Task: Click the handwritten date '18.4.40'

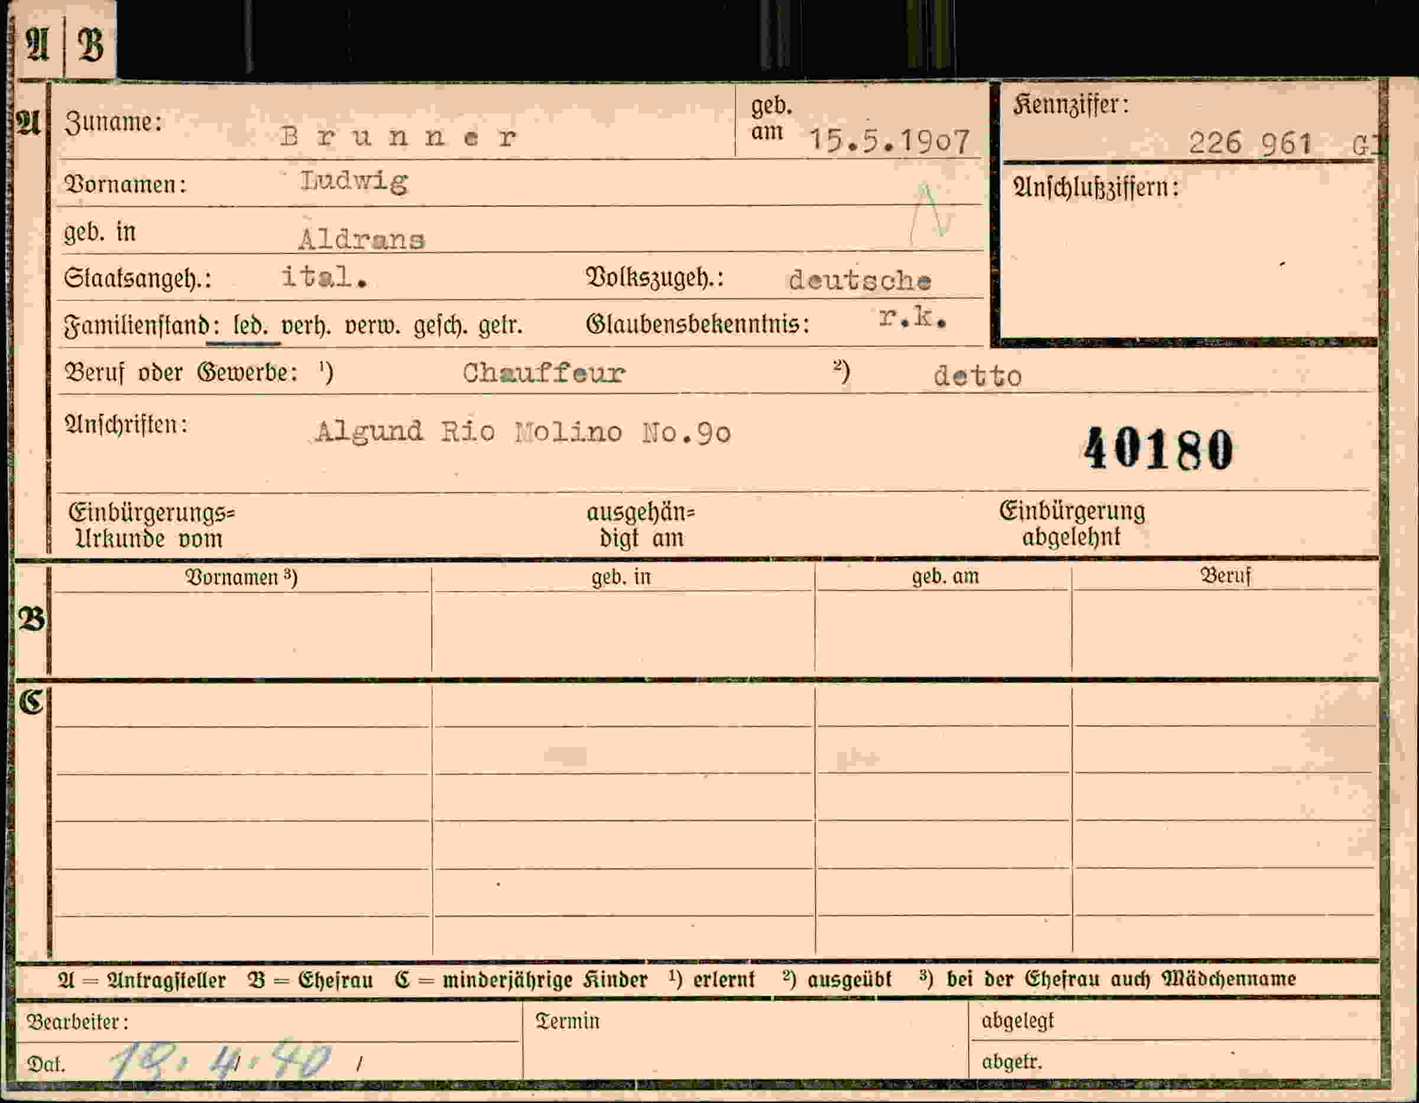Action: (221, 1062)
